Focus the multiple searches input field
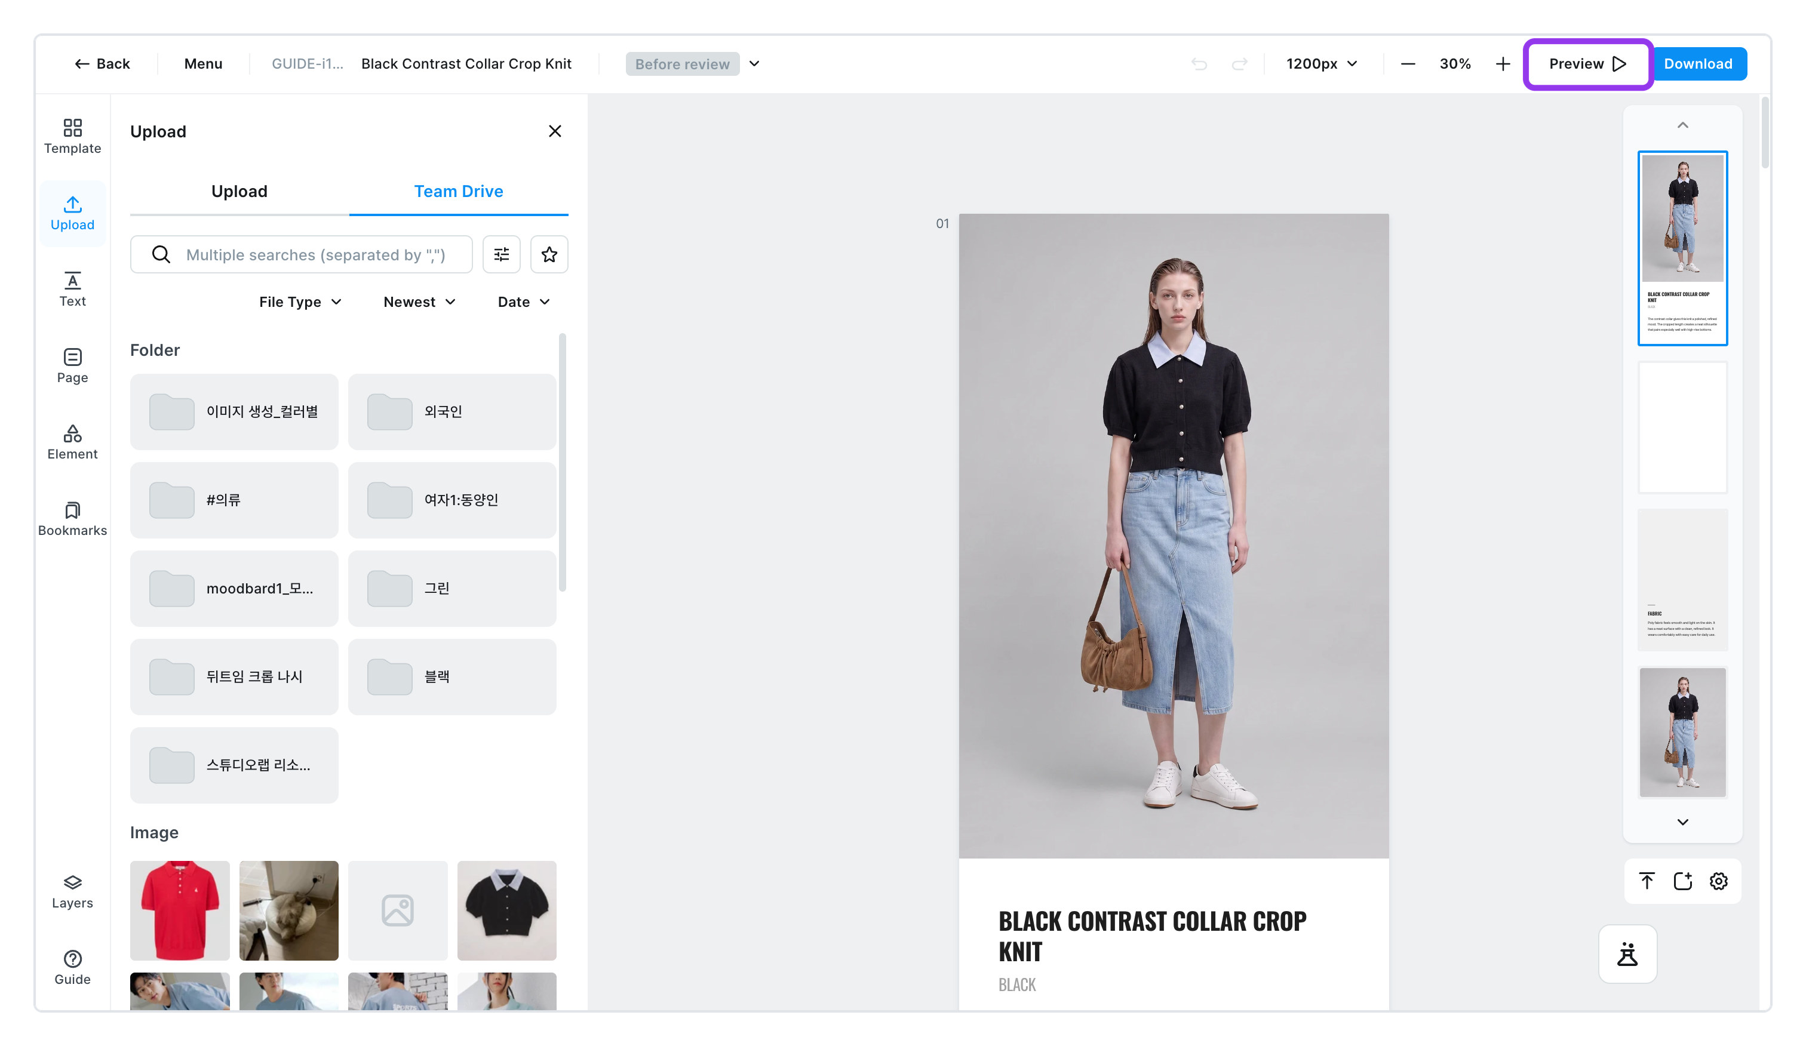The height and width of the screenshot is (1046, 1806). (x=301, y=254)
